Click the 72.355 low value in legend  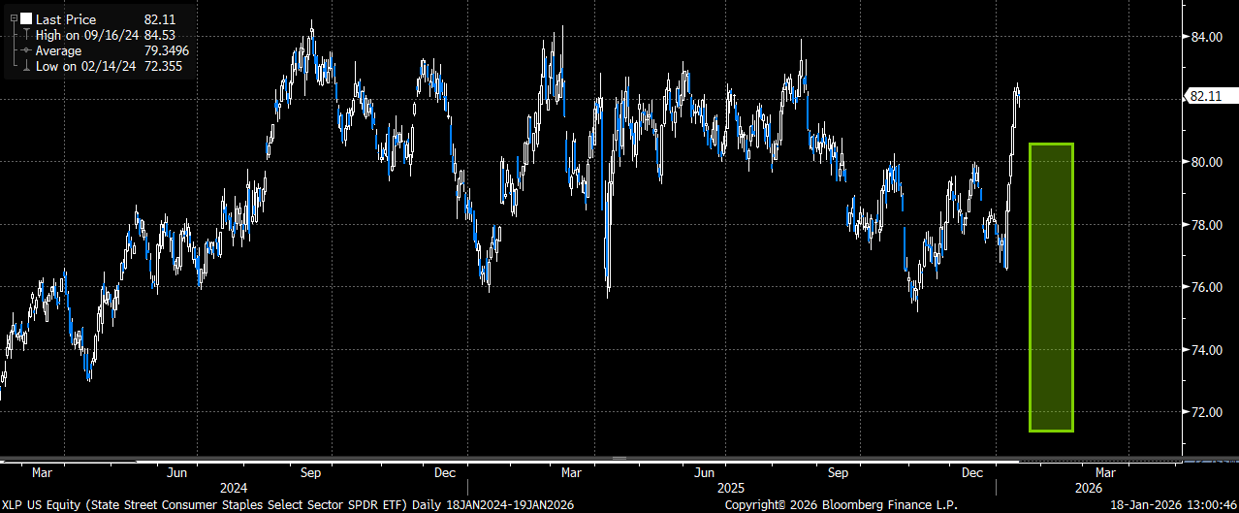[163, 66]
